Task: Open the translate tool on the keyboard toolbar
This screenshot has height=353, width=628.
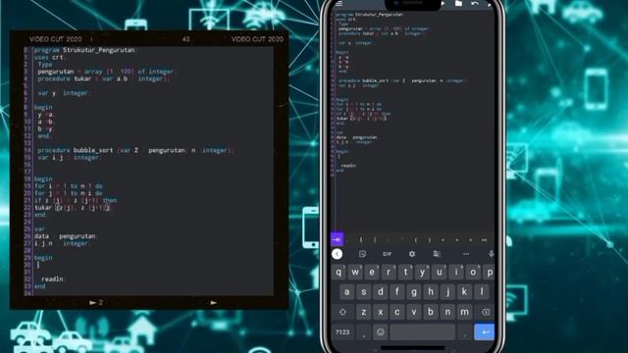Action: click(437, 254)
